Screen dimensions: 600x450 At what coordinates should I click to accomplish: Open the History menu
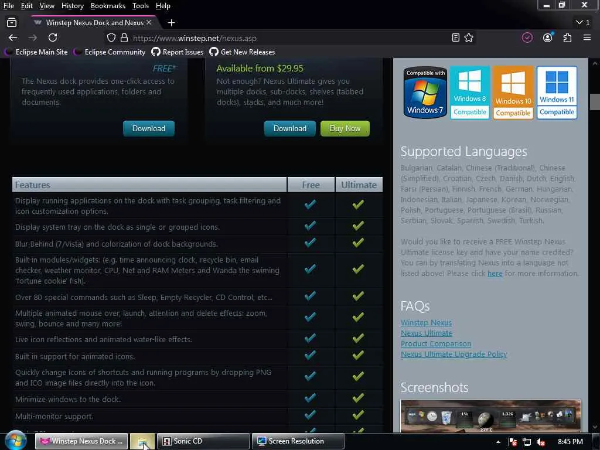click(72, 6)
